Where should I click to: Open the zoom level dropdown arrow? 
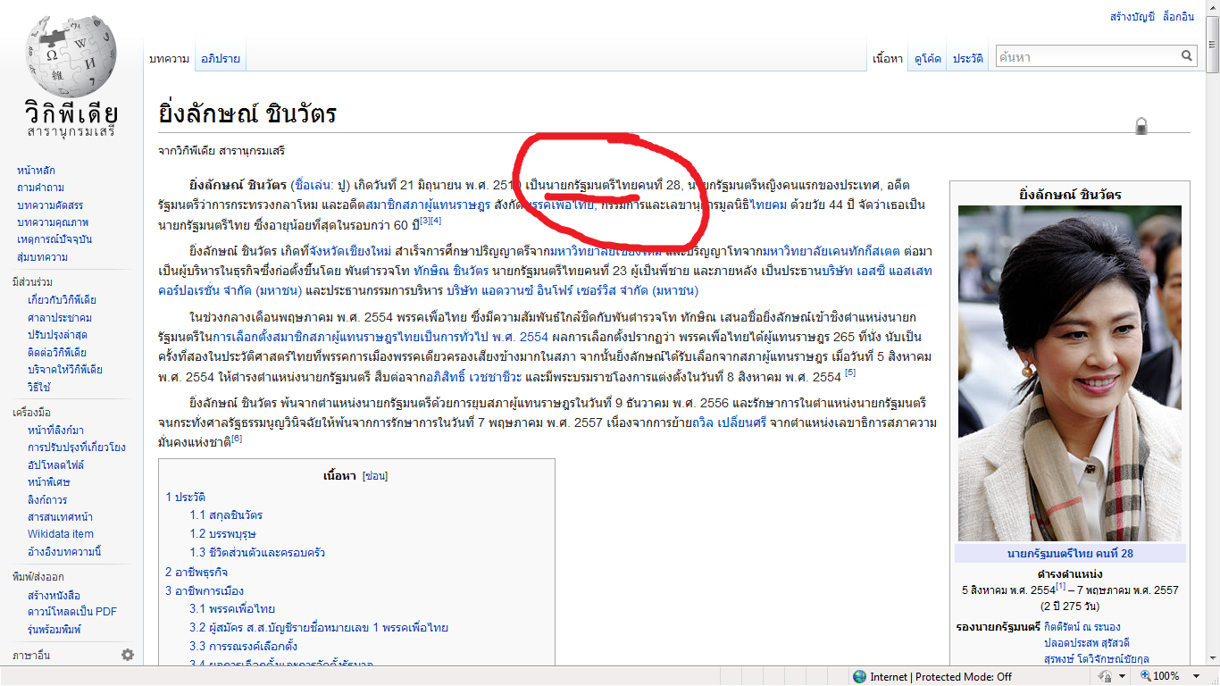point(1197,677)
